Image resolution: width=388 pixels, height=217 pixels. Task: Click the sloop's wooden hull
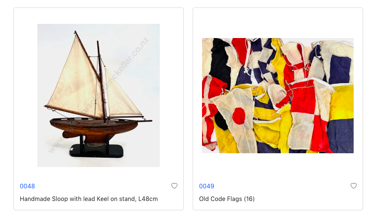pyautogui.click(x=93, y=127)
